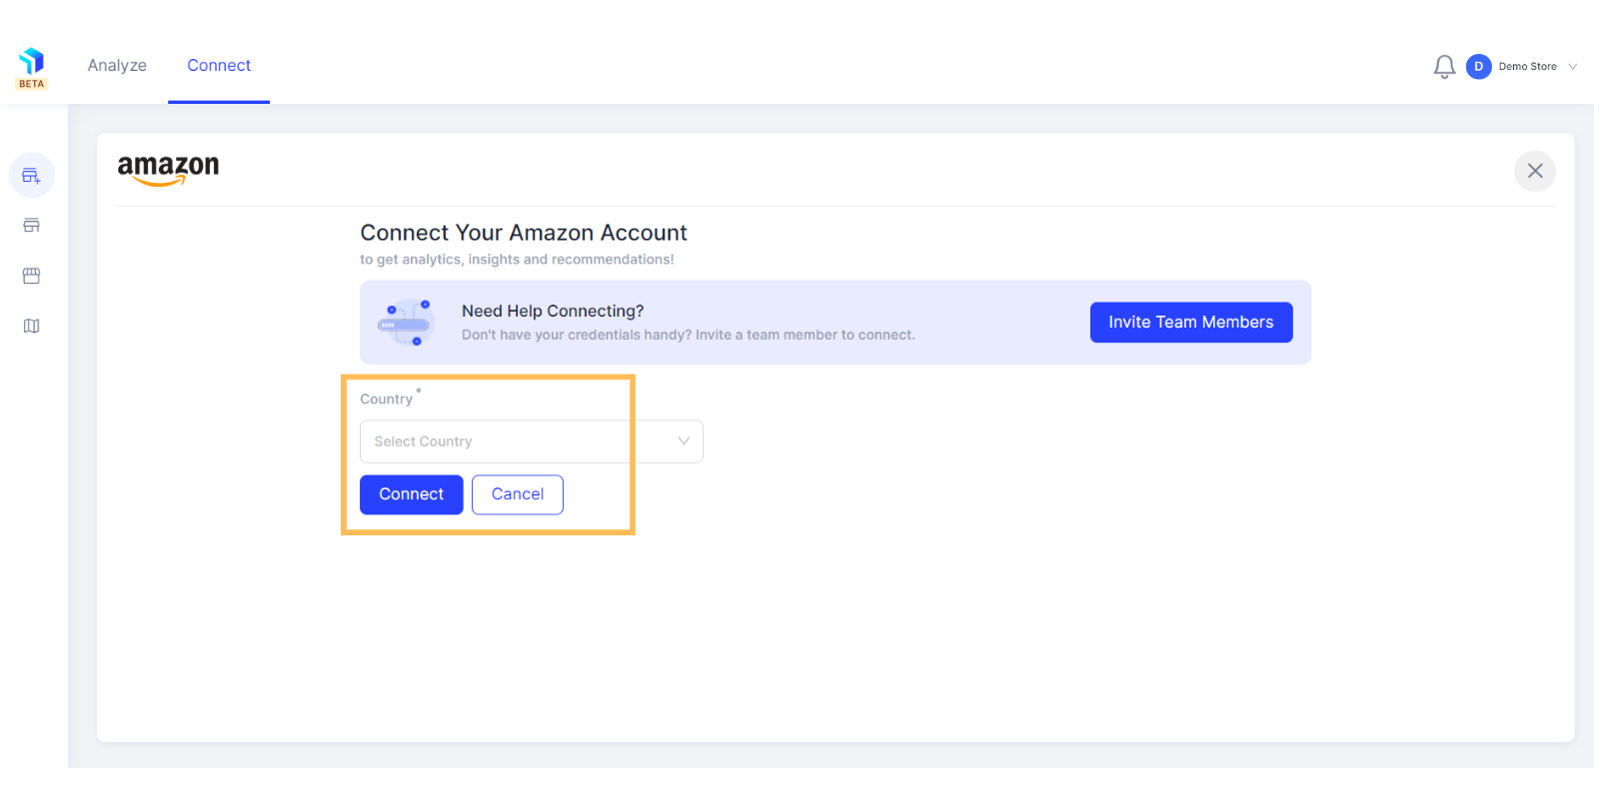Click the Connect Your Amazon Account heading
Image resolution: width=1599 pixels, height=799 pixels.
pyautogui.click(x=524, y=233)
